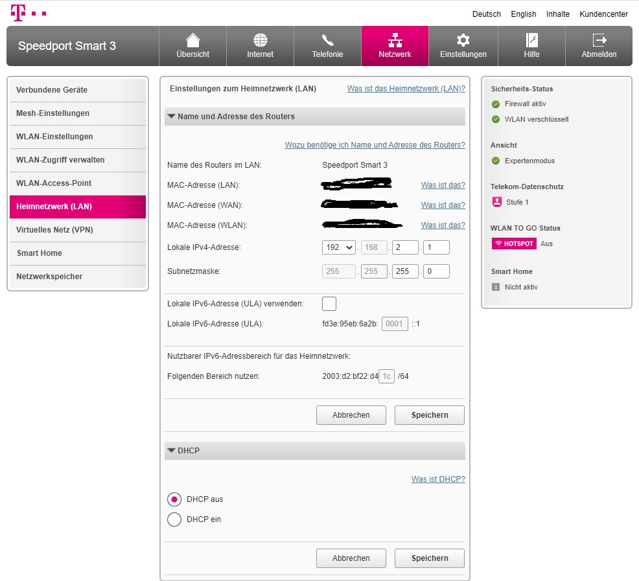Open WLAN-Access-Point in the sidebar

77,183
